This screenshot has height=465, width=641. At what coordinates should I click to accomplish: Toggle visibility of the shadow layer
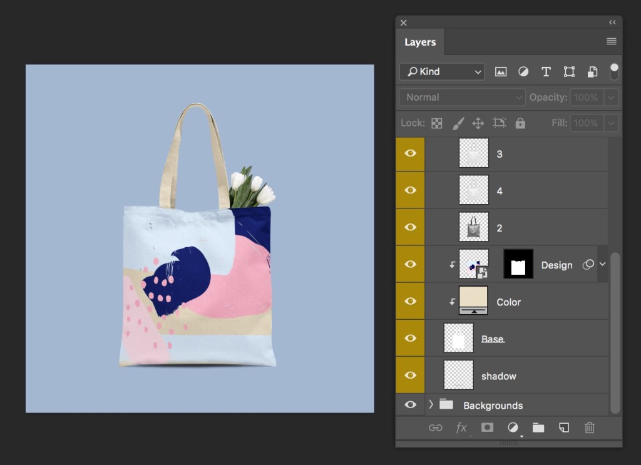tap(410, 375)
